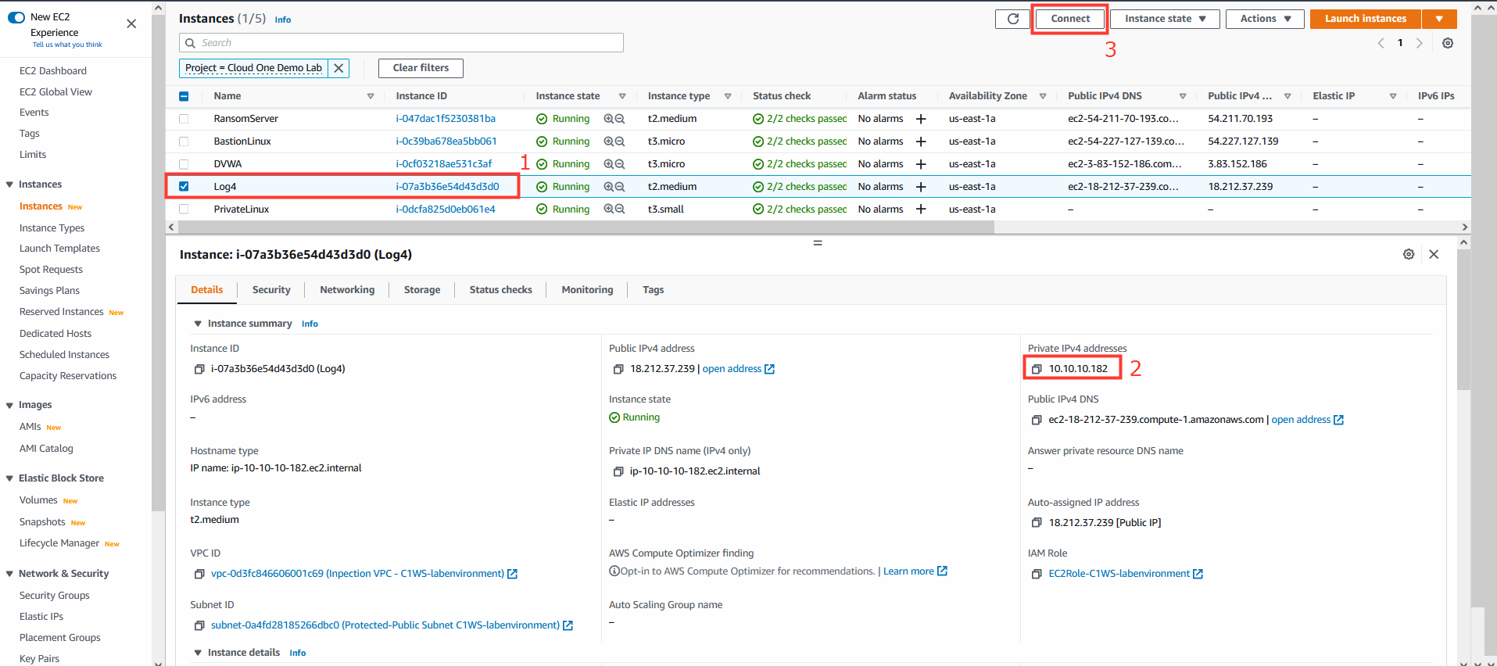
Task: Copy the Instance ID in summary
Action: coord(199,369)
